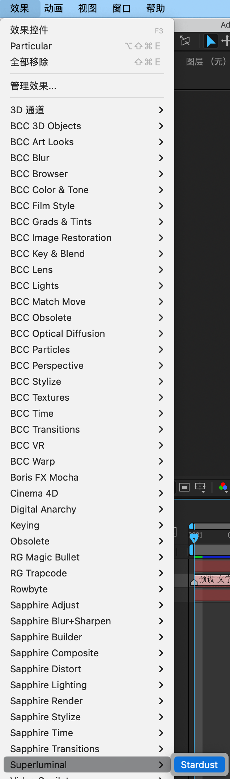The image size is (230, 779).
Task: Select the blue Selection arrow tool
Action: click(210, 41)
